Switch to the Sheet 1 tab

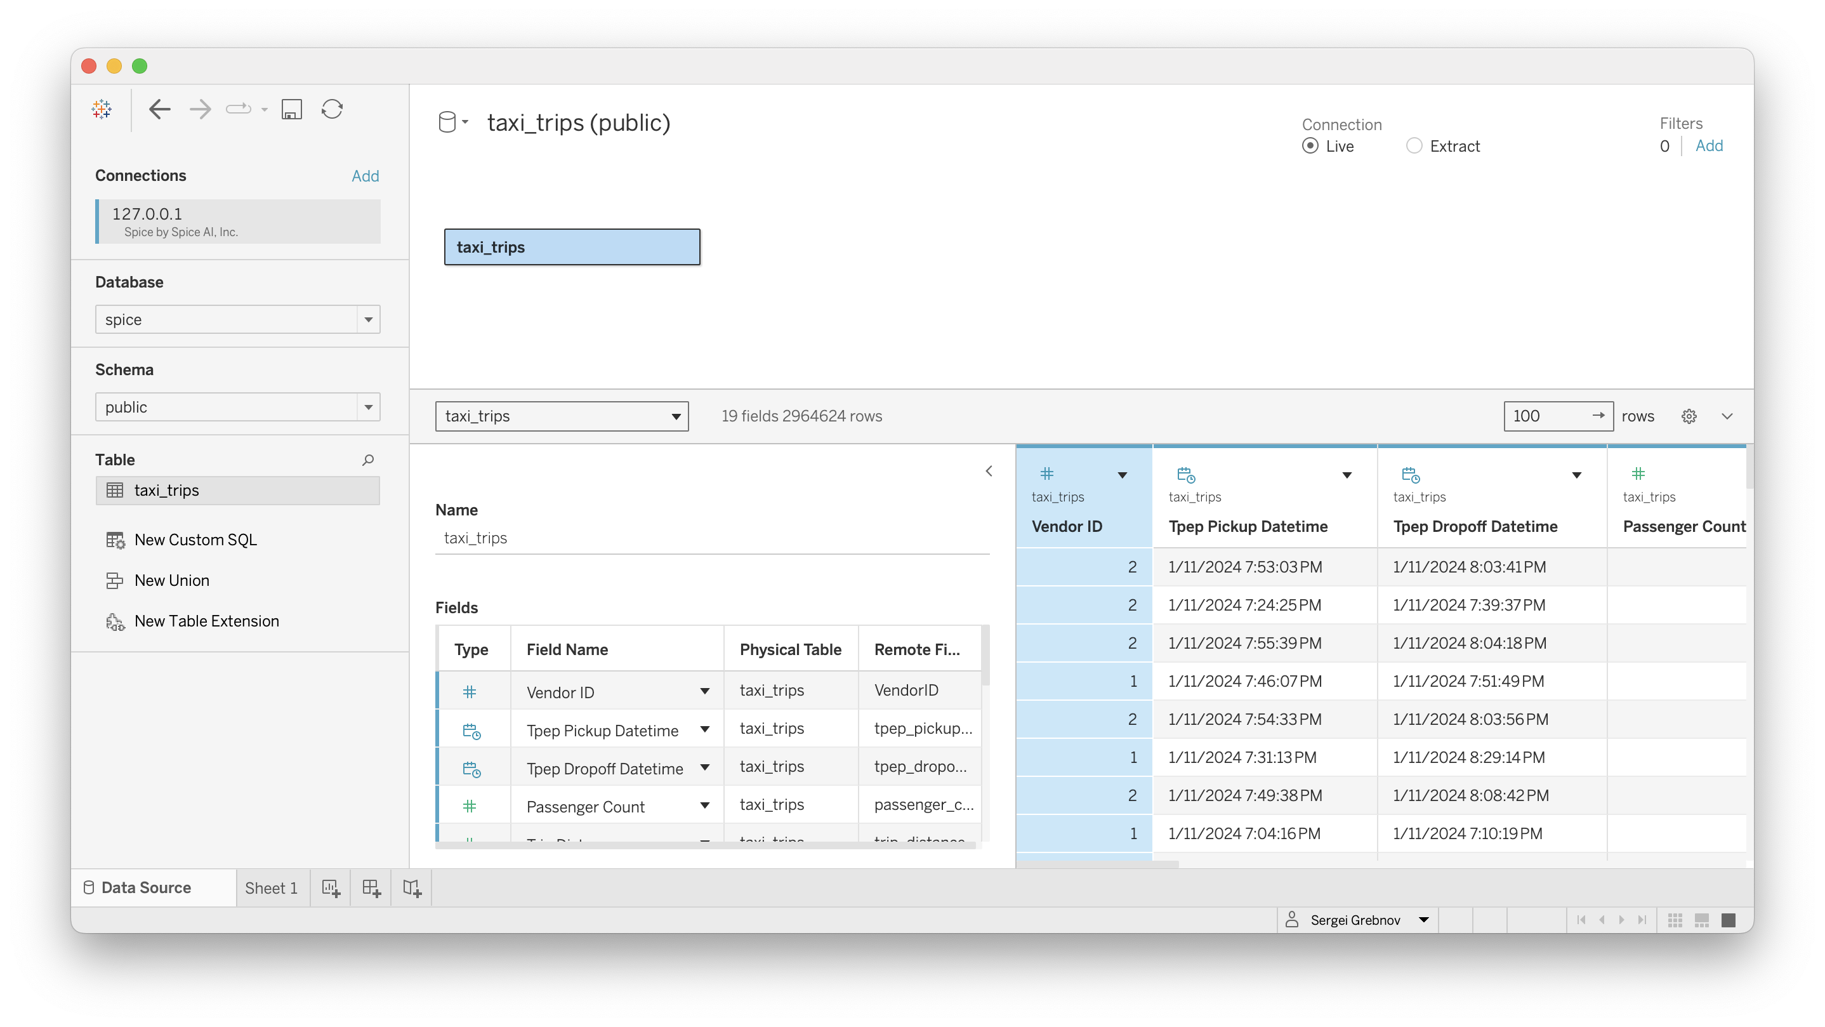(x=272, y=887)
